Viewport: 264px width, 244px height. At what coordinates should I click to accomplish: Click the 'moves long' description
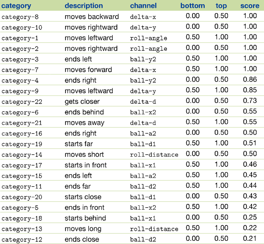(83, 229)
